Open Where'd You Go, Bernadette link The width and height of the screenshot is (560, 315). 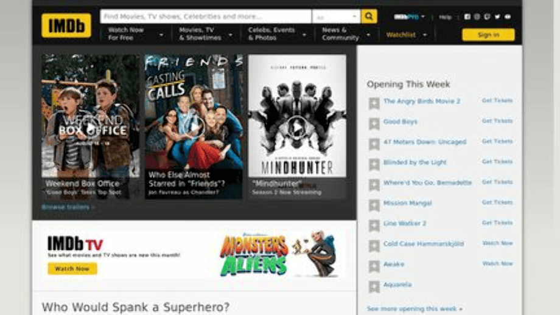(x=427, y=182)
